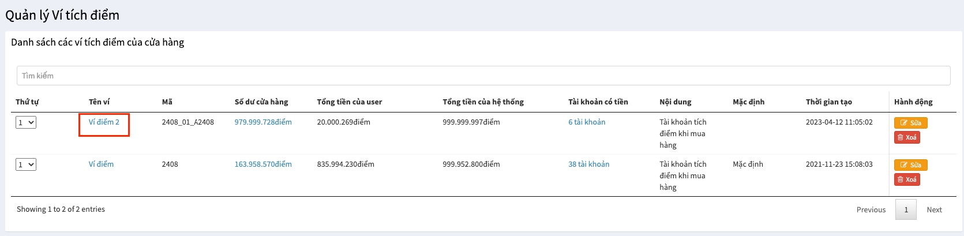Click the Sửa edit button for Ví điểm 2
This screenshot has width=964, height=236.
pyautogui.click(x=910, y=123)
